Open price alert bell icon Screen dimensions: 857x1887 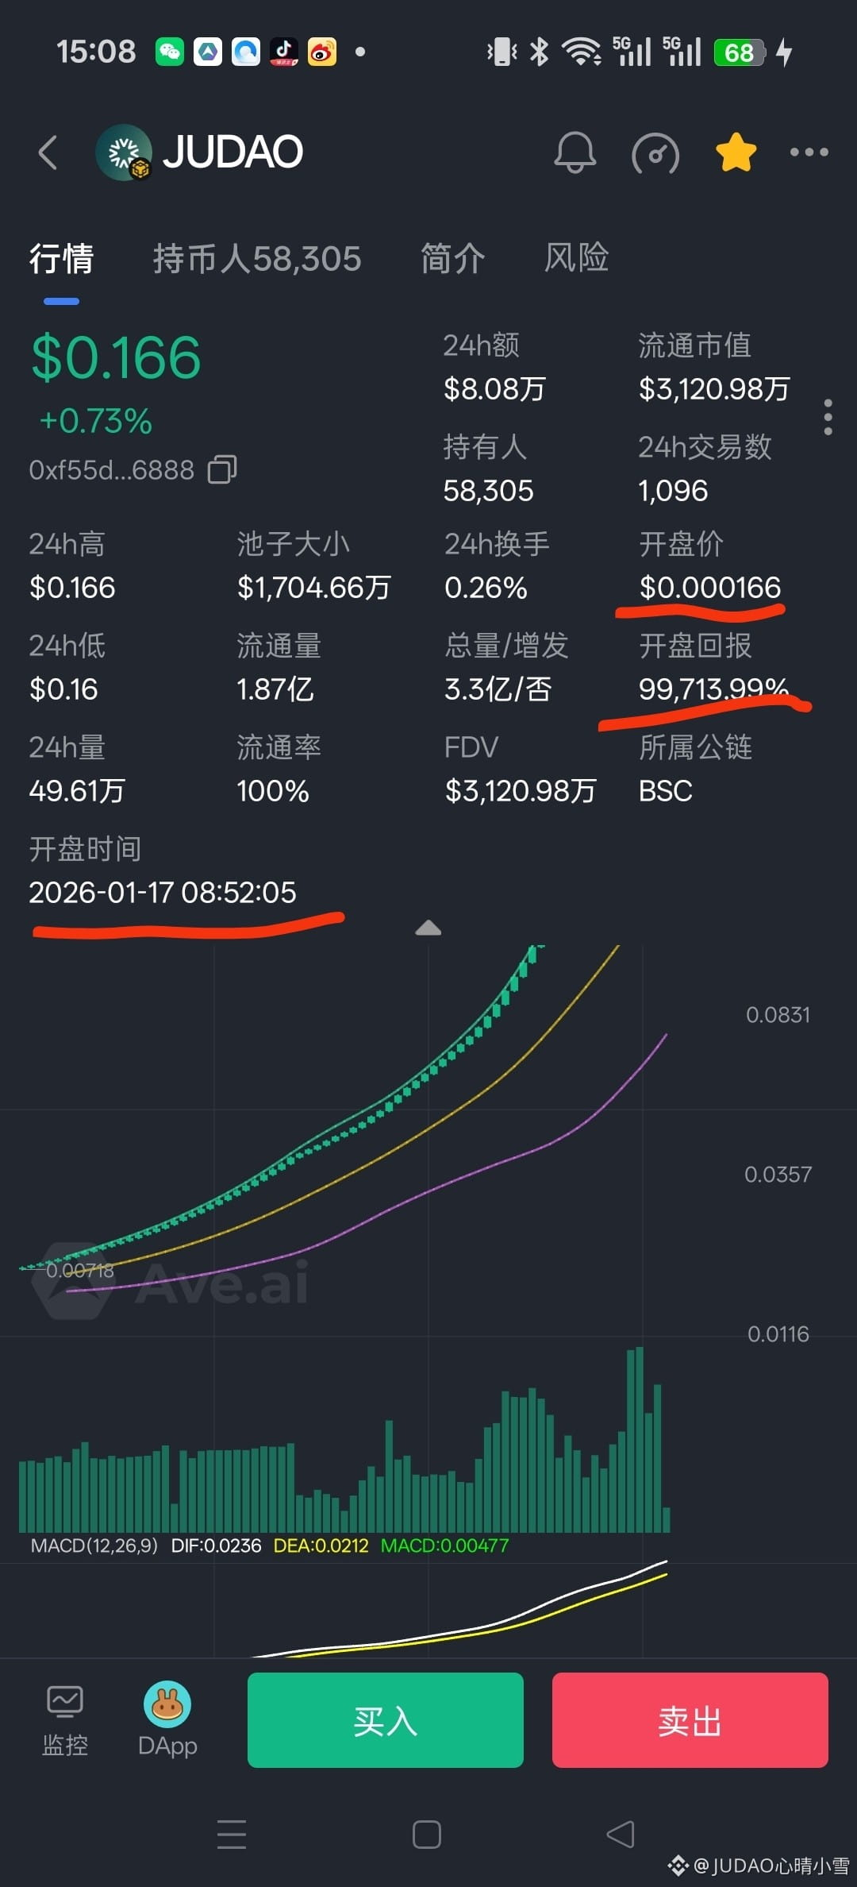tap(575, 152)
